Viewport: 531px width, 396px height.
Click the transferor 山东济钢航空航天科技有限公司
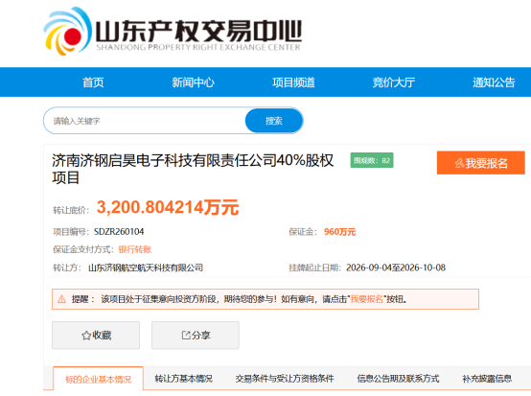tap(146, 268)
